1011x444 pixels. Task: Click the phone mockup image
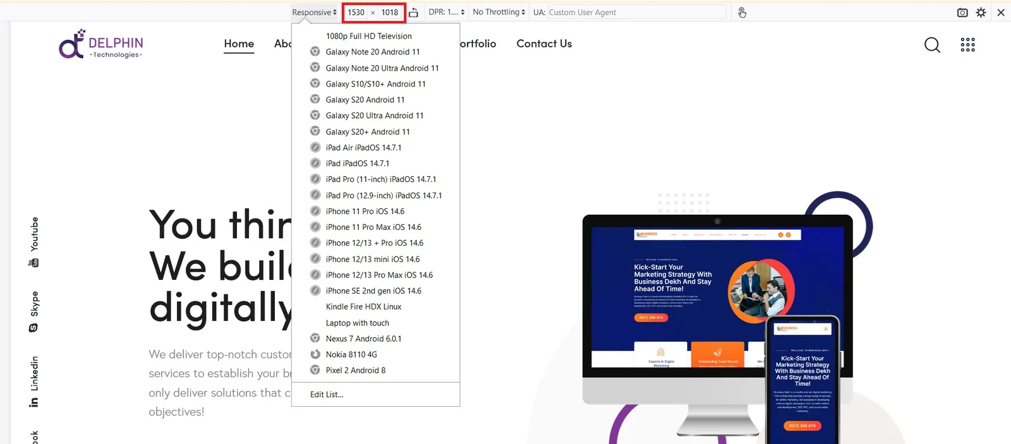click(802, 380)
